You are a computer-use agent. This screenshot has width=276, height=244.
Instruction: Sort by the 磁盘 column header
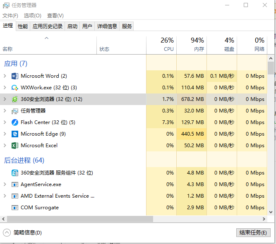(x=222, y=45)
